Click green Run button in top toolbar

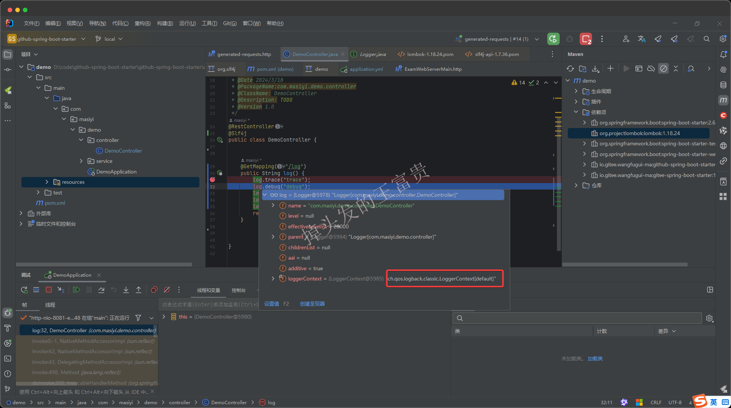pos(553,39)
